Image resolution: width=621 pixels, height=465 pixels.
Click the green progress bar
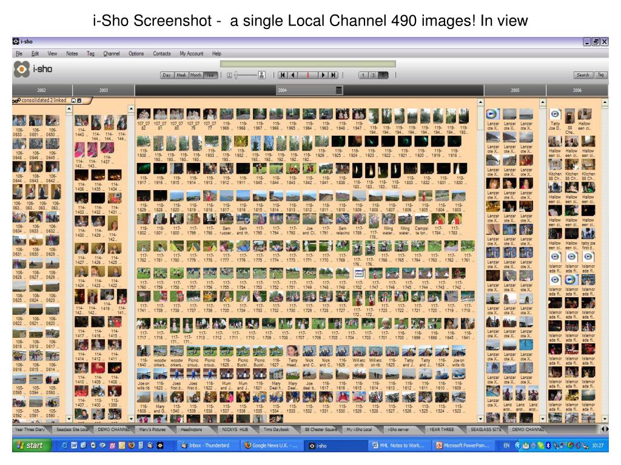pyautogui.click(x=307, y=64)
